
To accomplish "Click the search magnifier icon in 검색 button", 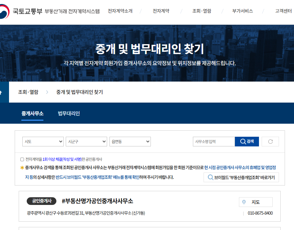I will 243,141.
